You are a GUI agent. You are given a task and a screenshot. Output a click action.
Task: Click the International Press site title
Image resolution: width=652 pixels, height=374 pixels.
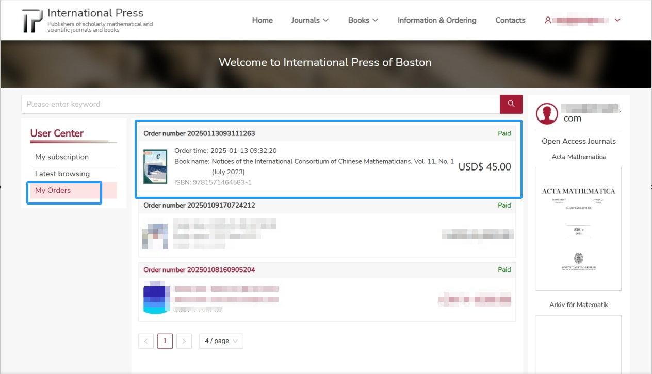click(95, 13)
